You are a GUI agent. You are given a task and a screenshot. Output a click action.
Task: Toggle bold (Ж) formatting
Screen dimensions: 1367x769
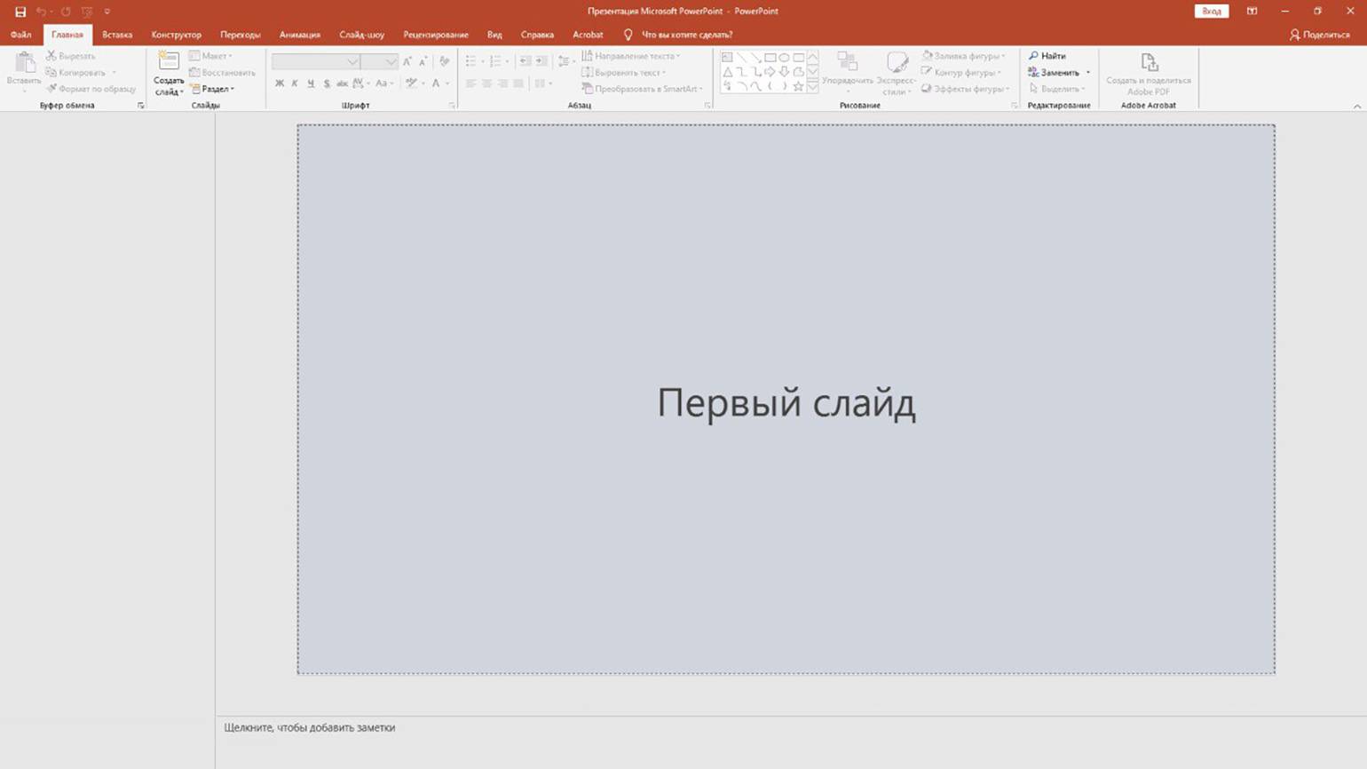point(279,83)
